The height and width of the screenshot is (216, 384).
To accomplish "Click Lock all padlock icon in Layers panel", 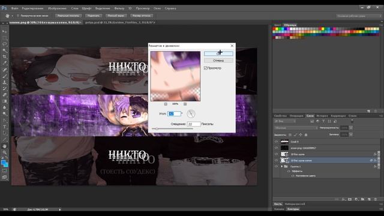I will [x=306, y=134].
